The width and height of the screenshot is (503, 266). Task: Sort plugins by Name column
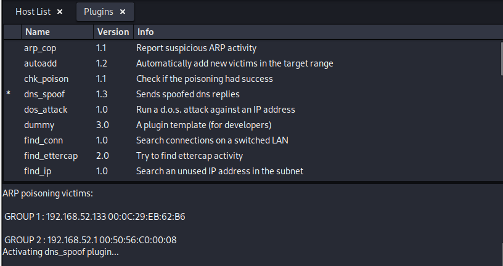tap(38, 32)
